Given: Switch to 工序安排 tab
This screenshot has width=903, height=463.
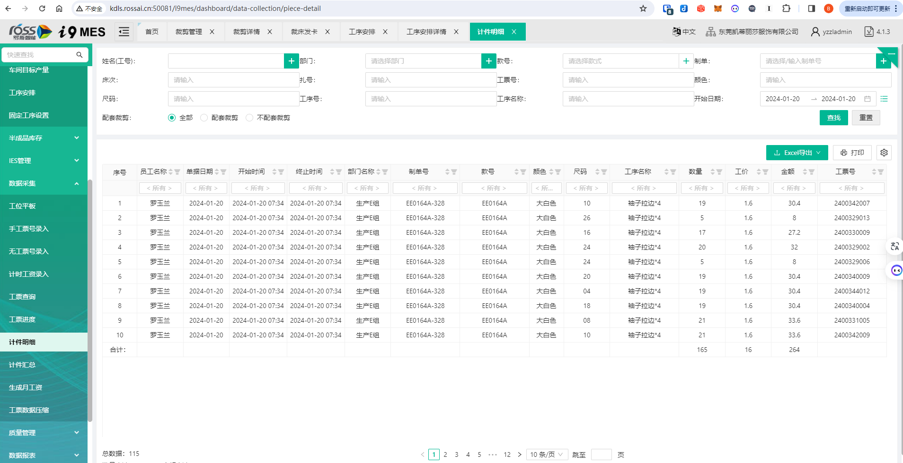Looking at the screenshot, I should point(362,32).
